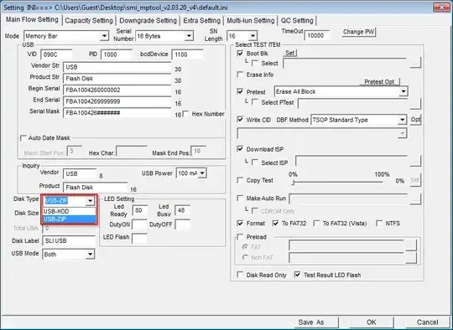Image resolution: width=453 pixels, height=330 pixels.
Task: Close the Setting dialog window
Action: coord(441,8)
